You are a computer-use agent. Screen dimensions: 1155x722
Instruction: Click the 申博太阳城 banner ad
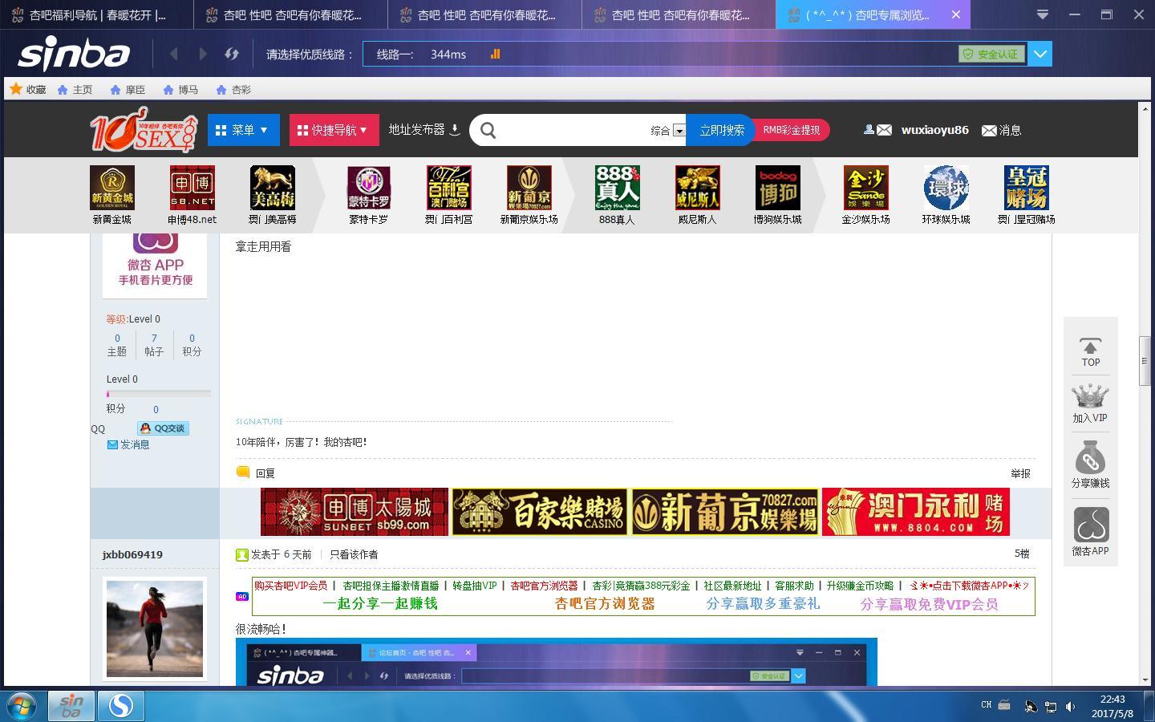[355, 512]
